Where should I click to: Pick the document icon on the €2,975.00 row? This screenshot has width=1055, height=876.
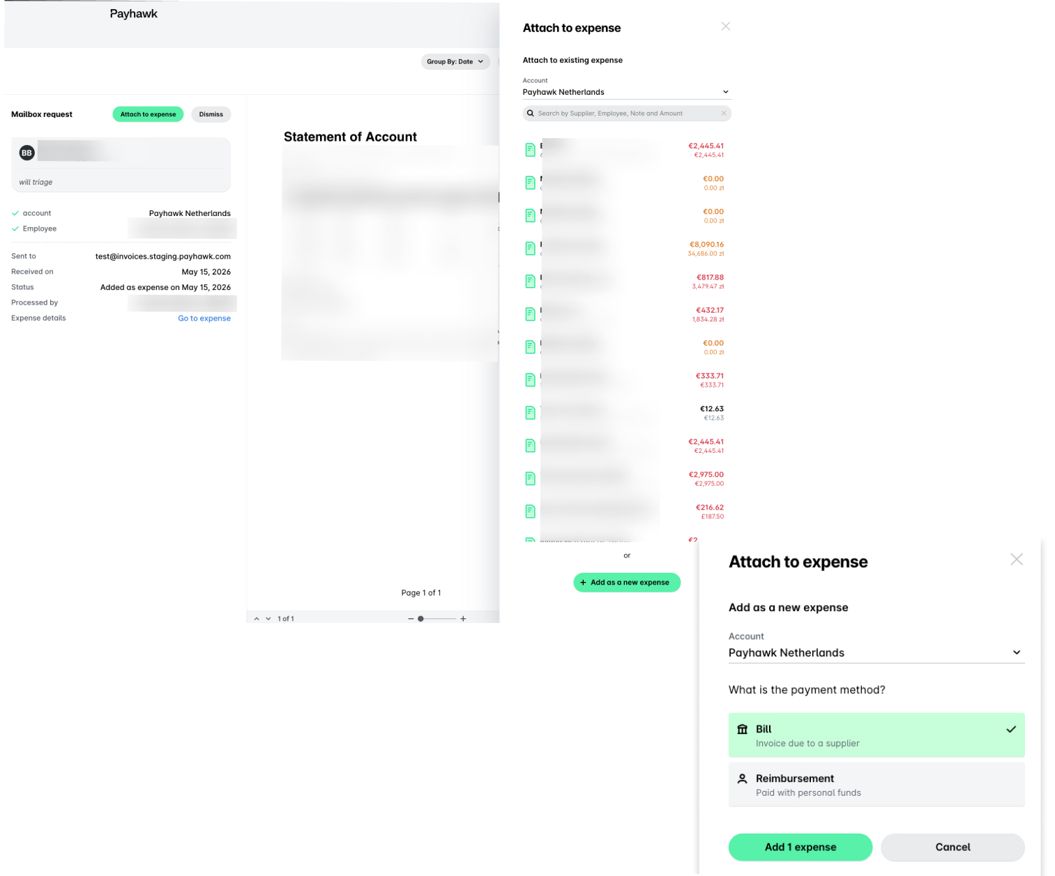click(x=530, y=478)
